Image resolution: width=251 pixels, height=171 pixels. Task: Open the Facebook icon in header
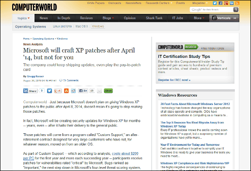coord(221,3)
